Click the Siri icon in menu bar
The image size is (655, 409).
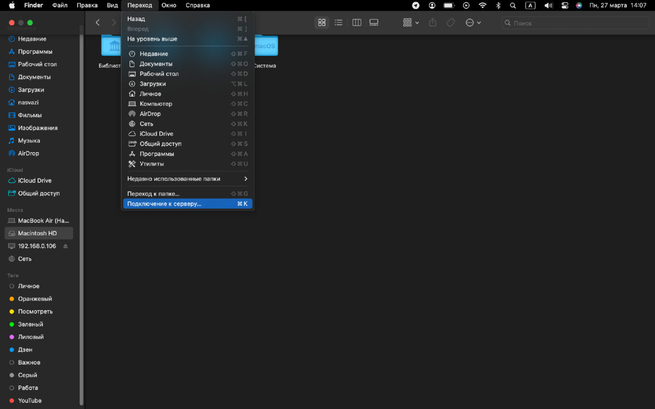[x=579, y=5]
